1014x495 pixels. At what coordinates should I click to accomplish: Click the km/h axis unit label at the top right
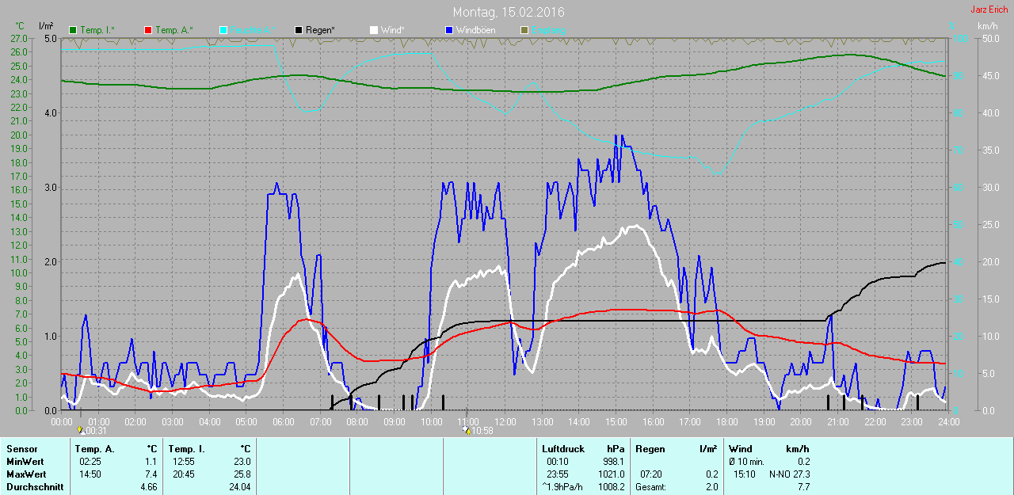click(x=987, y=26)
